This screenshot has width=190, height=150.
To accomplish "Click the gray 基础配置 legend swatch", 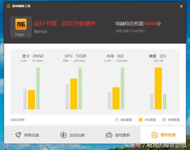I will tap(117, 120).
